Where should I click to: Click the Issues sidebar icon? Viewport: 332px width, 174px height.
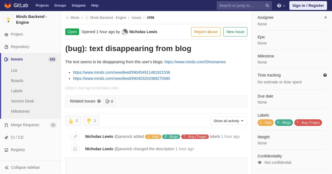[x=6, y=59]
